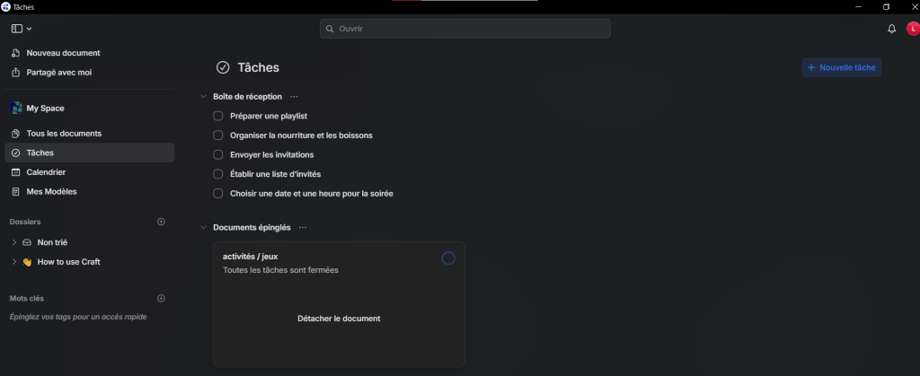Open Tous les documents
The image size is (920, 376).
click(64, 134)
